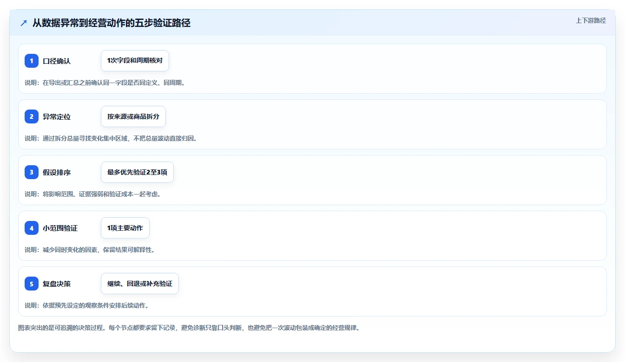Click the 假设排序 step title
The height and width of the screenshot is (362, 625).
pos(57,173)
